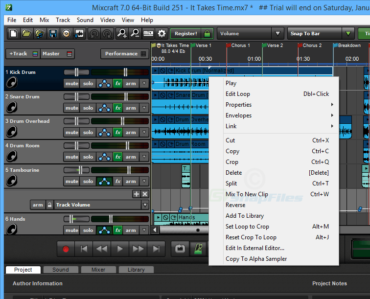The width and height of the screenshot is (370, 299).
Task: Toggle fx on the Drum Room track
Action: pyautogui.click(x=118, y=157)
